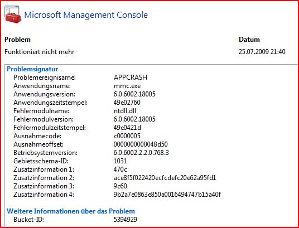Select the ntdll.dll value
Image resolution: width=299 pixels, height=228 pixels.
125,111
